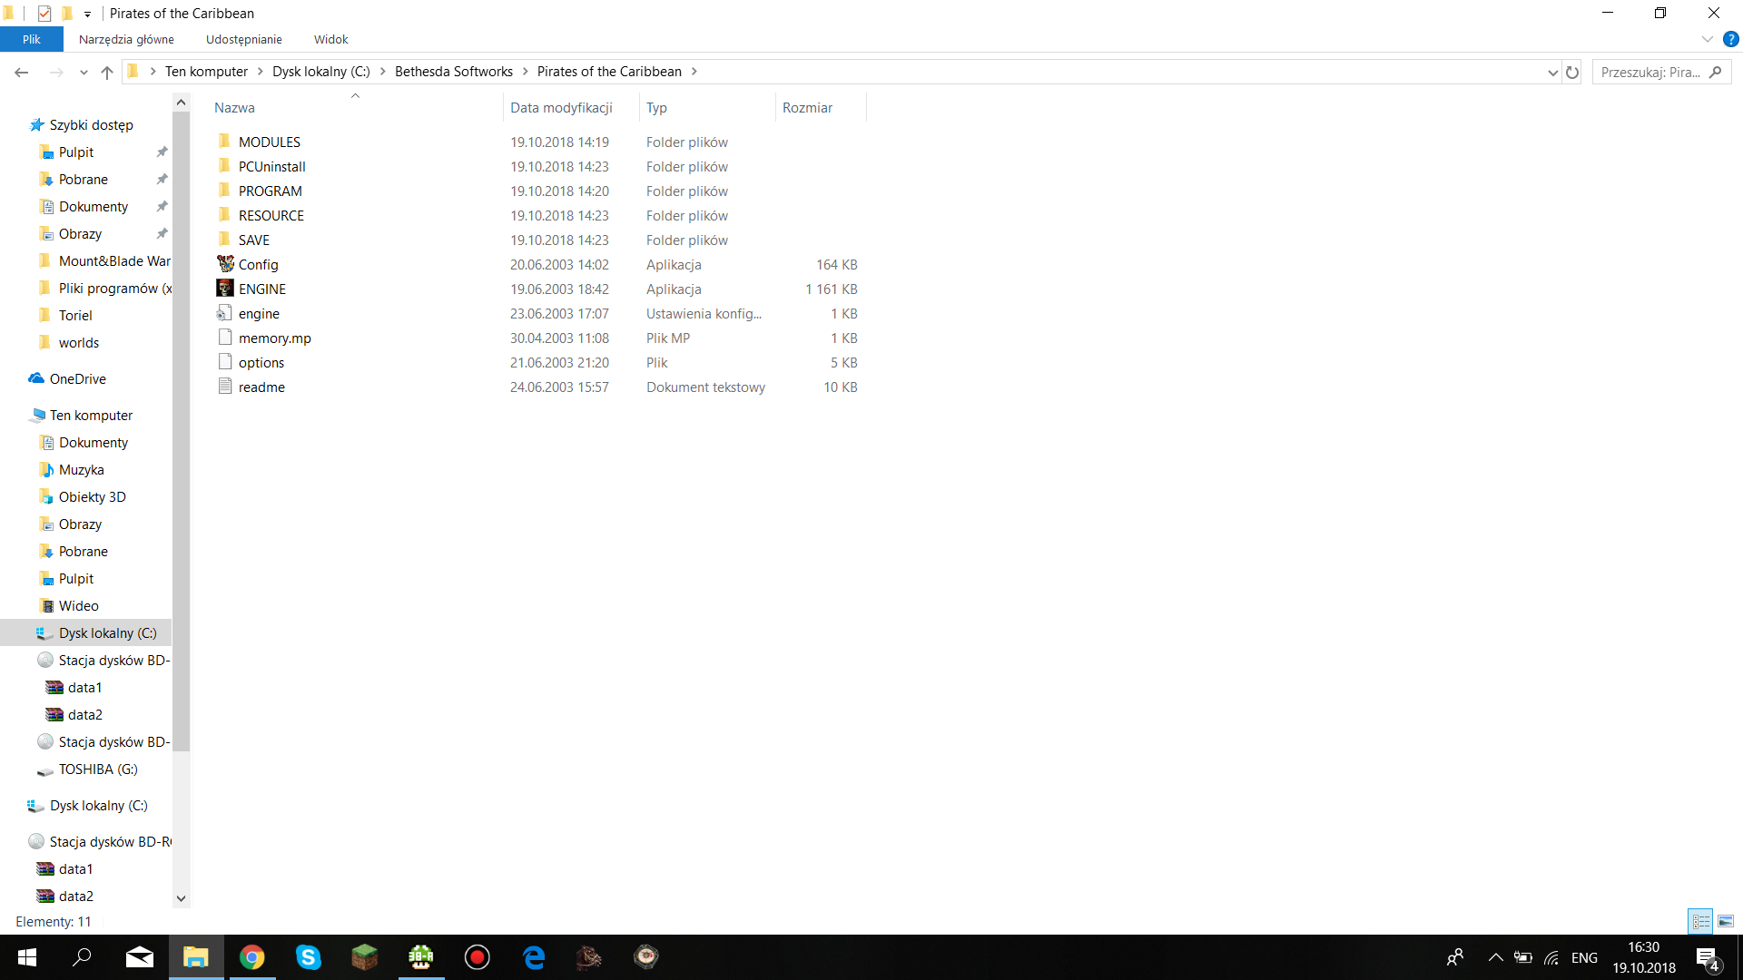The image size is (1743, 980).
Task: Expand the ribbon chevron
Action: pyautogui.click(x=1708, y=39)
